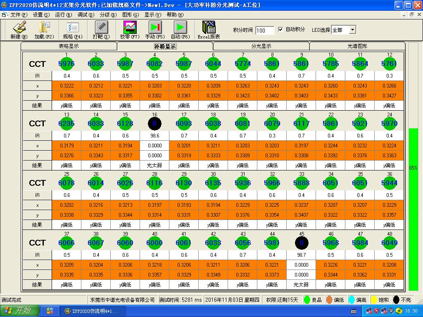Image resolution: width=423 pixels, height=317 pixels.
Task: Click the 积分时间 input field showing 100
Action: (x=265, y=30)
